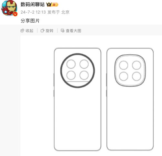Click the orange verified V badge
The height and width of the screenshot is (156, 162).
coord(15,14)
